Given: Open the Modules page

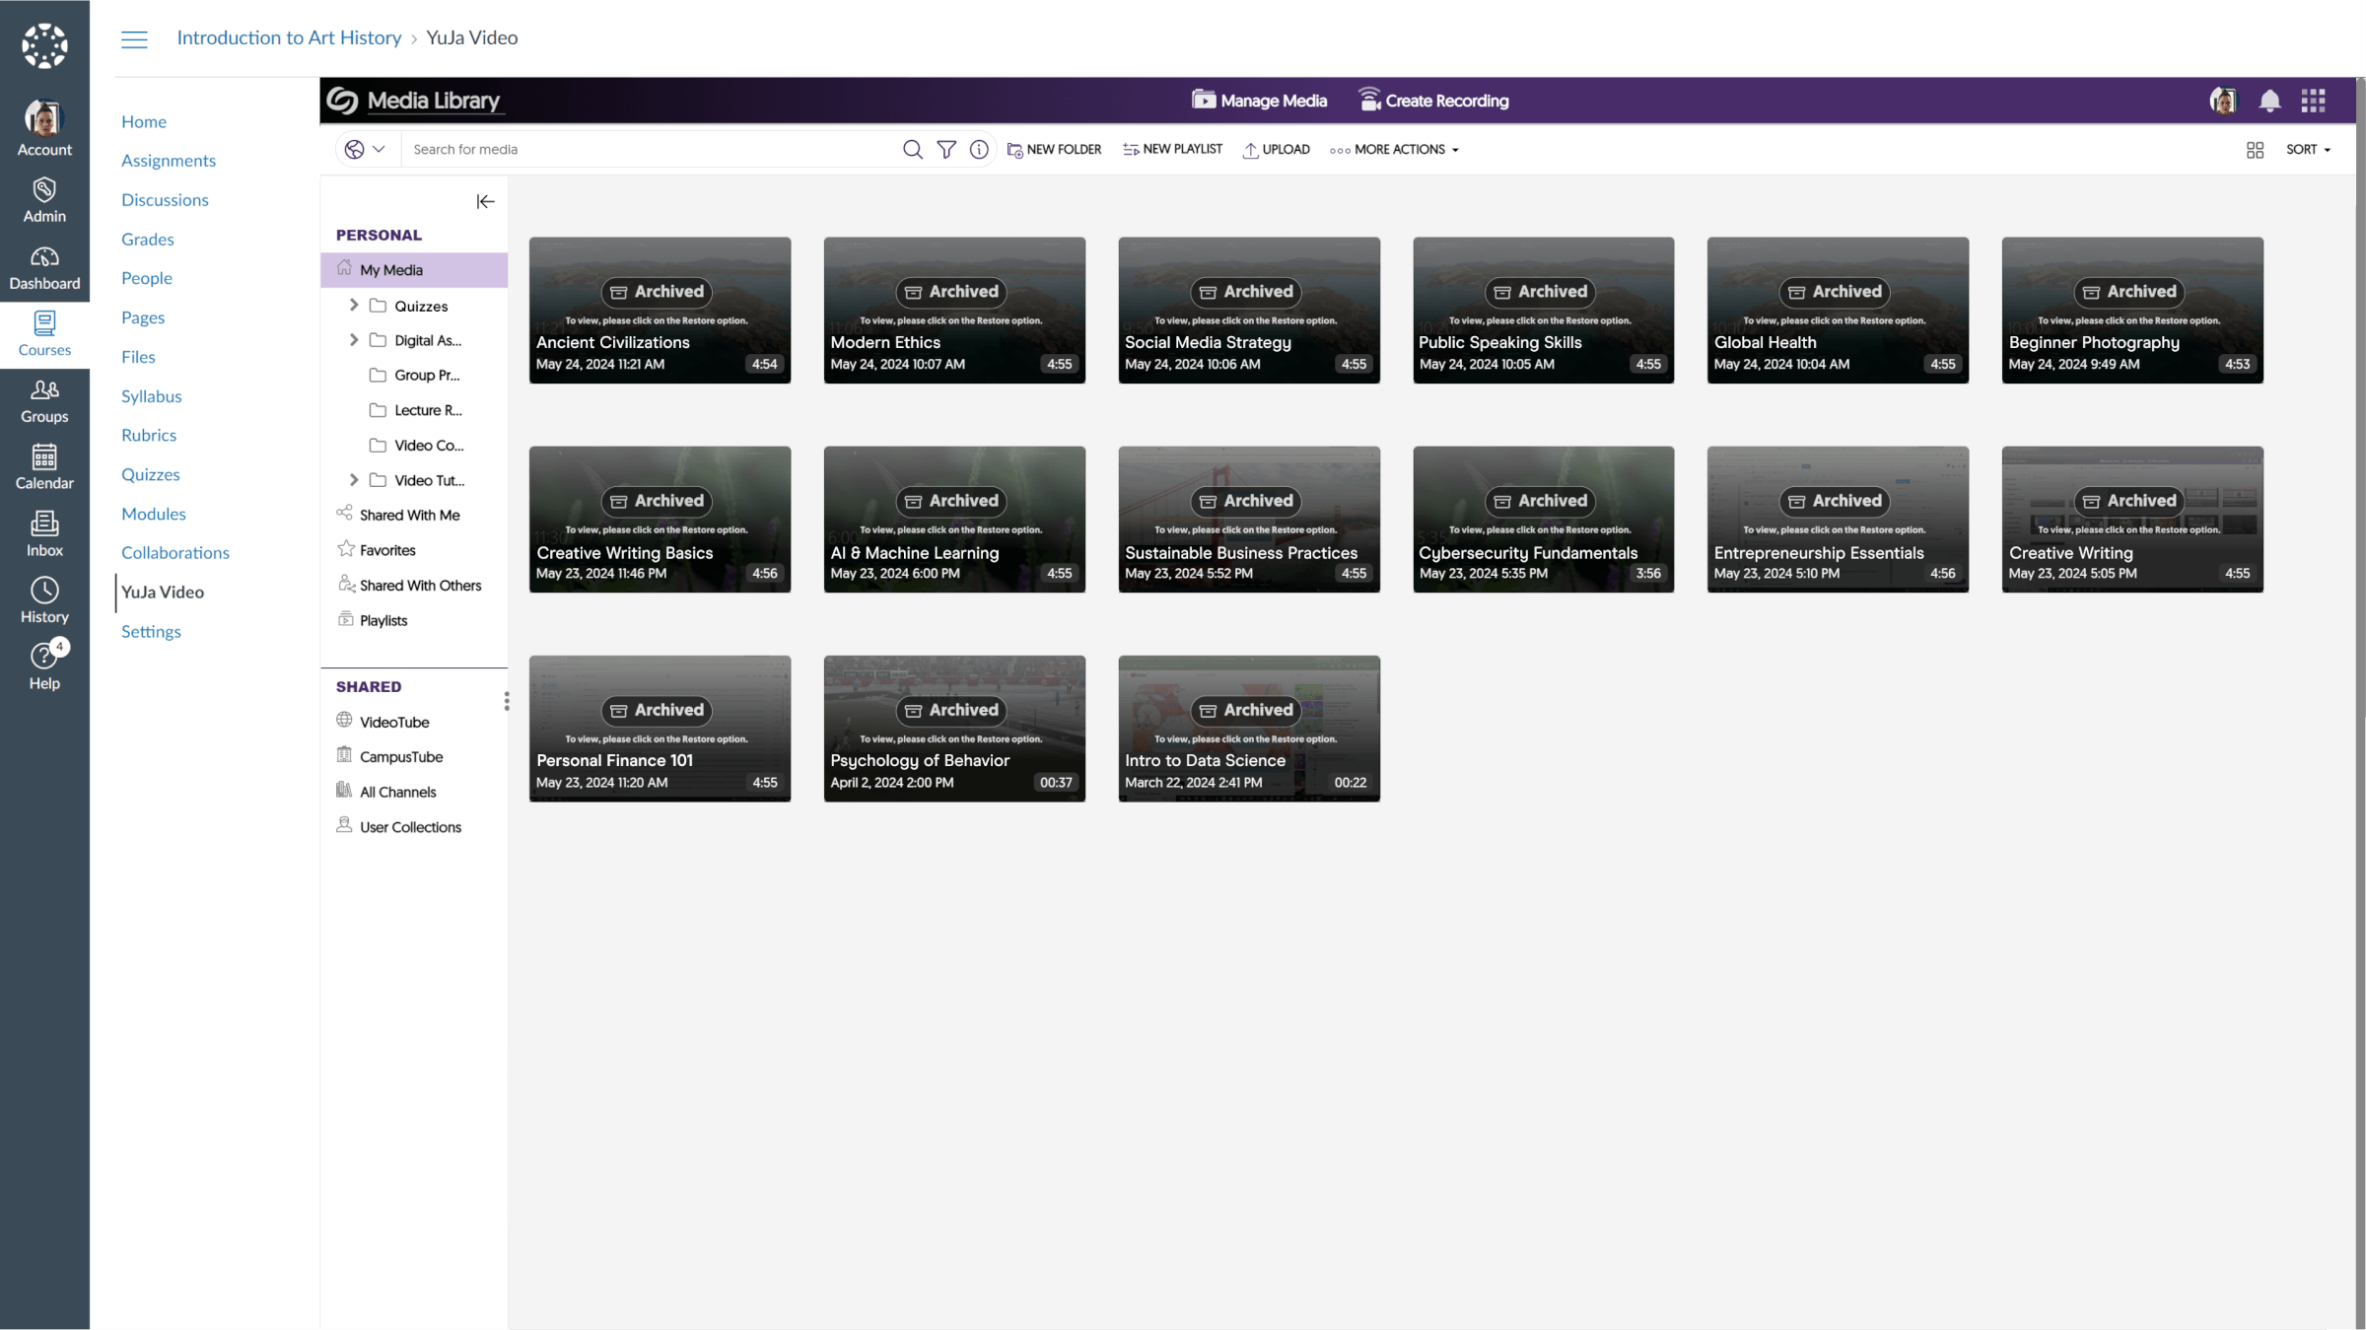Looking at the screenshot, I should click(x=154, y=514).
